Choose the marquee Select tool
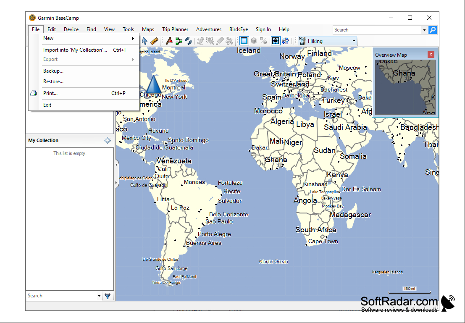465x323 pixels. 210,41
